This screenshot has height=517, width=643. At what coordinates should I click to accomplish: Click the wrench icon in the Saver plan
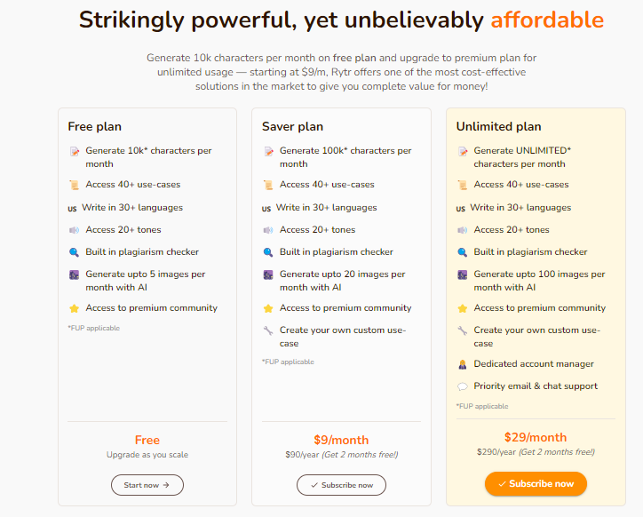point(268,330)
